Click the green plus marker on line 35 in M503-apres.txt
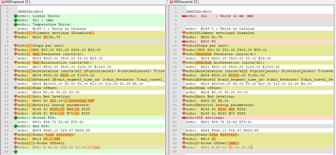 pos(15,152)
